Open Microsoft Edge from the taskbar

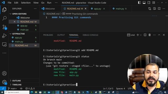(x=32, y=92)
